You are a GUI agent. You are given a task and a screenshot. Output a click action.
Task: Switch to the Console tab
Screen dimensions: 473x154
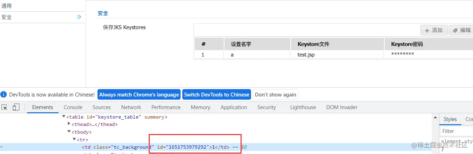73,107
